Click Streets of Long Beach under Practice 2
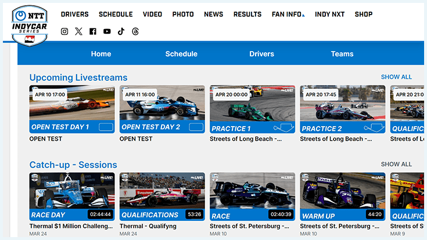This screenshot has width=427, height=240. pos(336,139)
